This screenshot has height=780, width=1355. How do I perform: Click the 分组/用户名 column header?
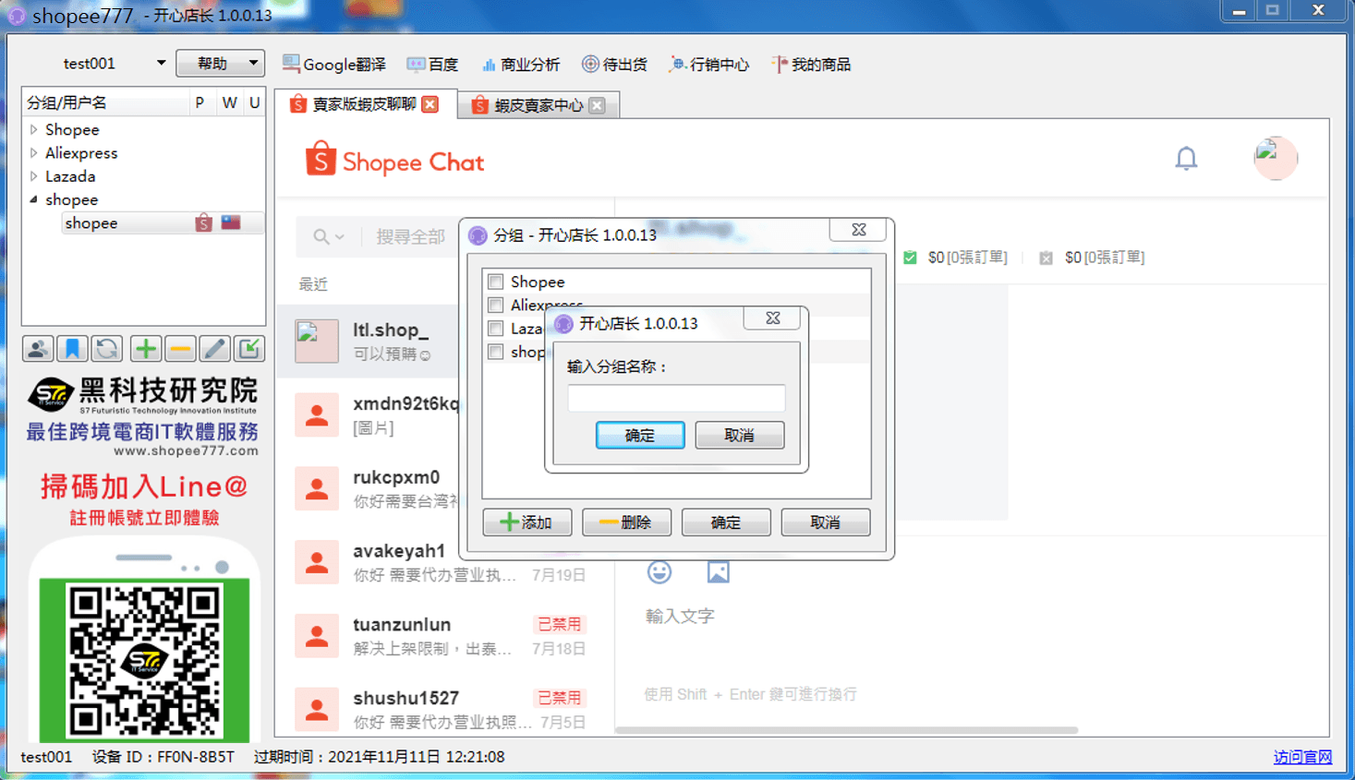point(105,102)
